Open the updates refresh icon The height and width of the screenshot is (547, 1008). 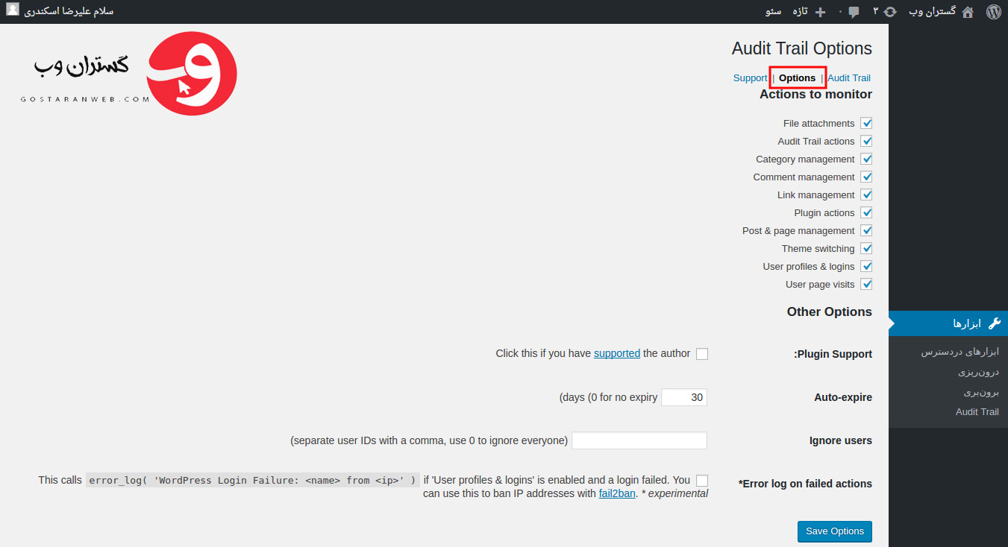tap(890, 12)
